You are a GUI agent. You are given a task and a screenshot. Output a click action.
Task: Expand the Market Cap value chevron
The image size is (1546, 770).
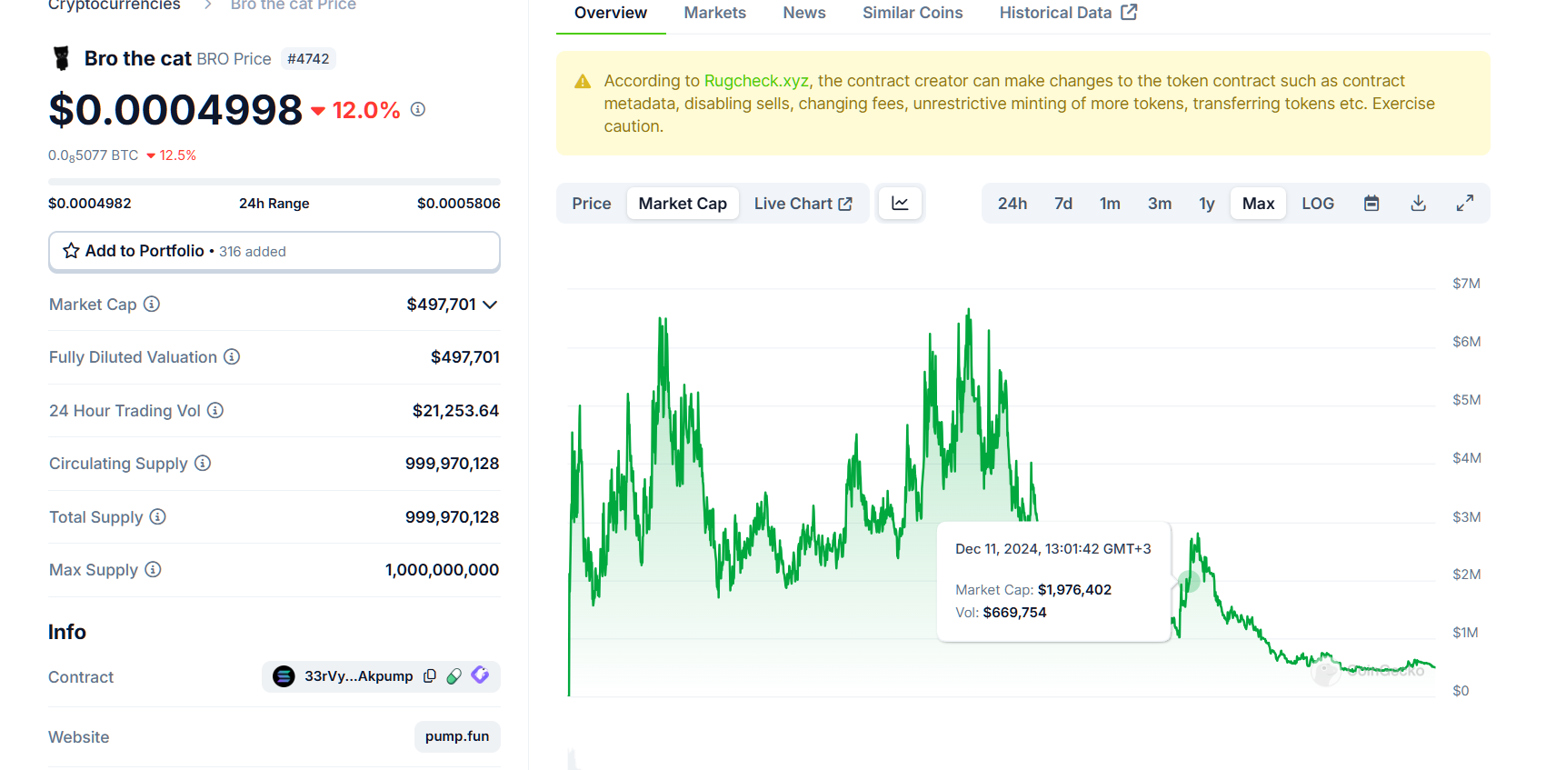[x=490, y=305]
